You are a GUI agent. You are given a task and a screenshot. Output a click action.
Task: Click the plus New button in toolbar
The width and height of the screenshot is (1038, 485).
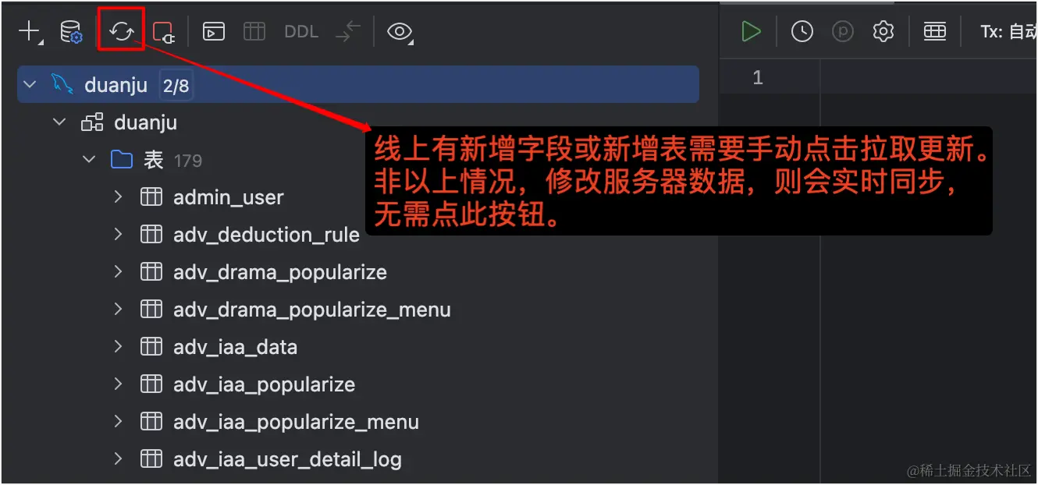30,31
